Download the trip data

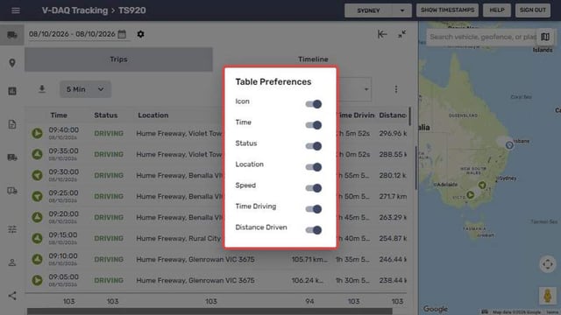pos(42,89)
